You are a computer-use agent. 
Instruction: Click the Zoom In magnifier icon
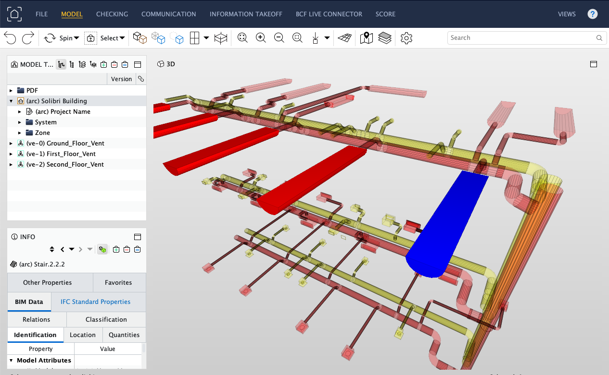pos(261,38)
